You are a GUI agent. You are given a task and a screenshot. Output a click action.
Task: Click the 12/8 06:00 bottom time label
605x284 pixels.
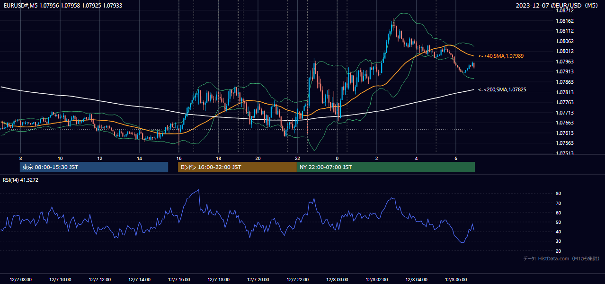pos(456,280)
